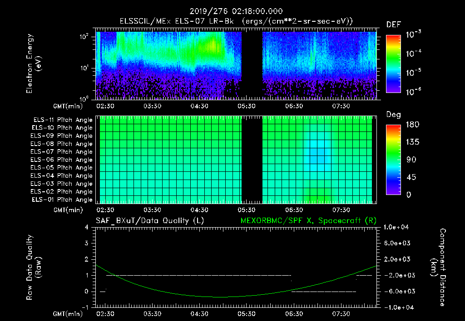The width and height of the screenshot is (465, 321).
Task: Click the 45 degree colorbar tick
Action: (412, 177)
